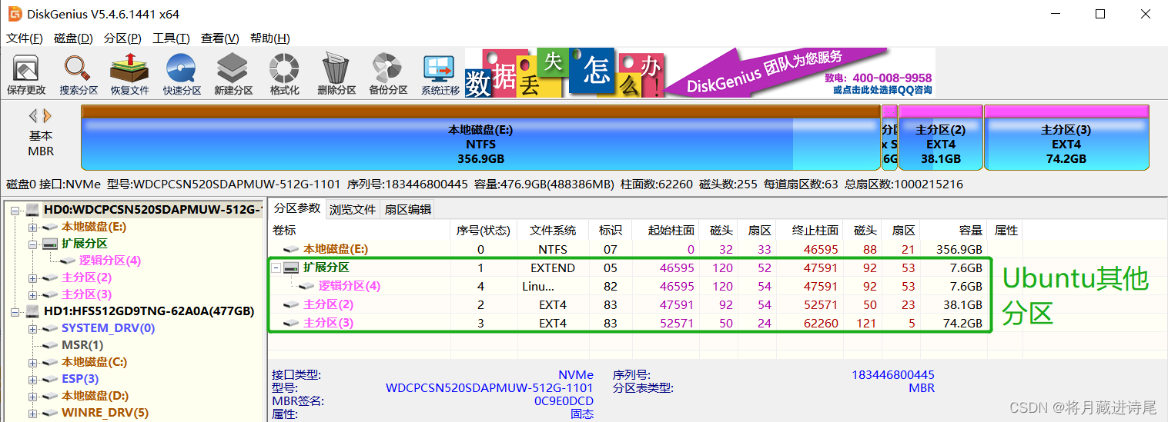Screen dimensions: 1168x422
Task: Expand SYSTEM_DRV(0) node in tree
Action: pyautogui.click(x=32, y=328)
